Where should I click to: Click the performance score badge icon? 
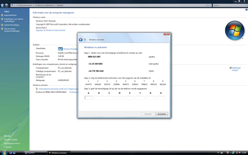click(60, 49)
